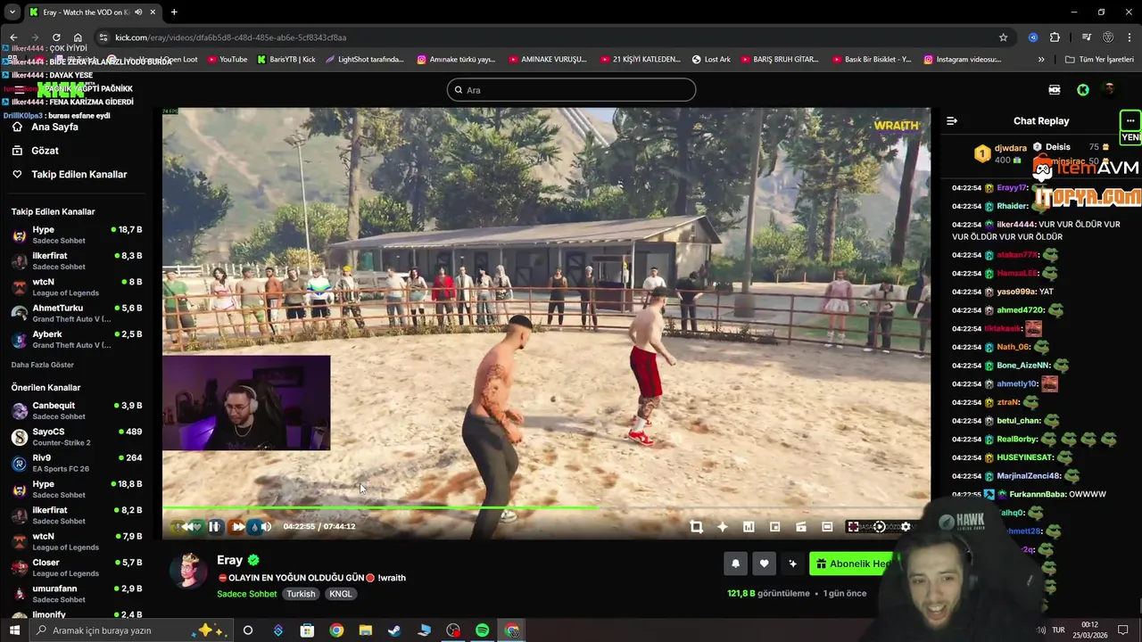Reload the page in Chrome
This screenshot has width=1142, height=642.
56,37
